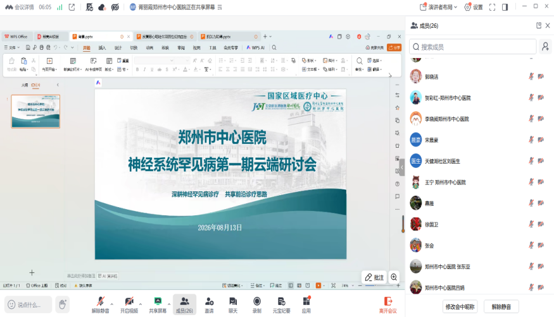This screenshot has height=317, width=554.
Task: Switch to the 审阅 ribbon tab in WPS
Action: pos(181,47)
